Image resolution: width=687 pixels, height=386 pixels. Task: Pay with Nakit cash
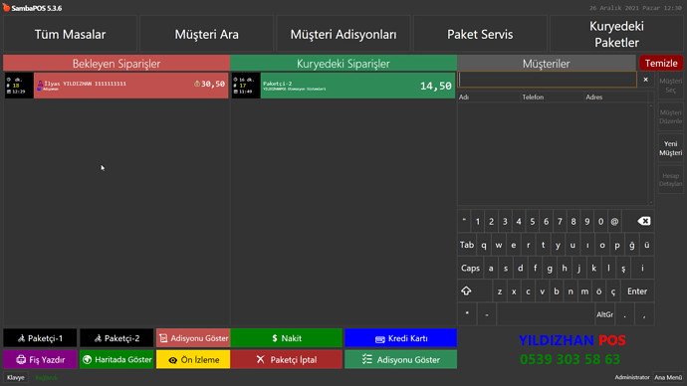pyautogui.click(x=287, y=338)
